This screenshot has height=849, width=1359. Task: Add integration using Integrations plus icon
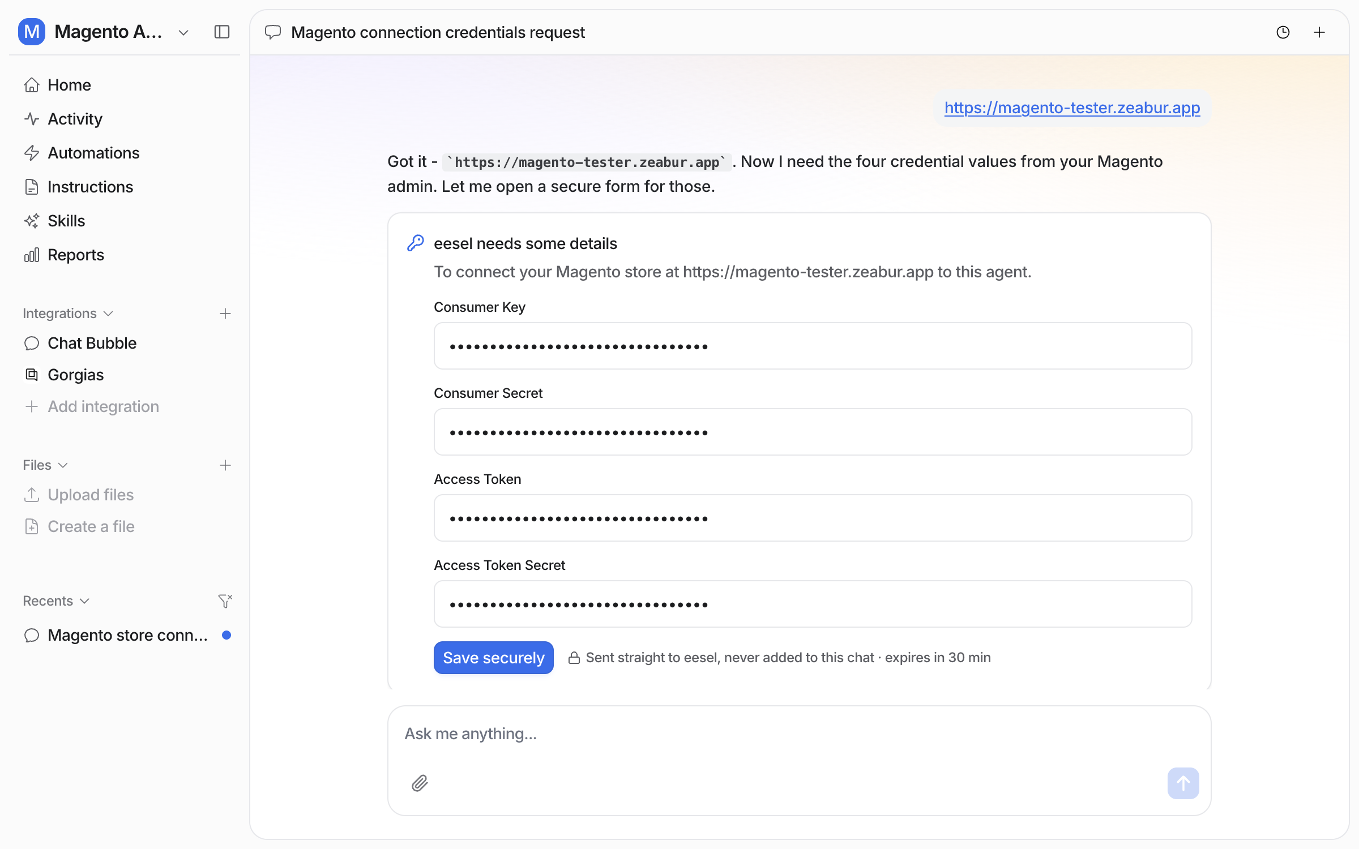click(225, 314)
